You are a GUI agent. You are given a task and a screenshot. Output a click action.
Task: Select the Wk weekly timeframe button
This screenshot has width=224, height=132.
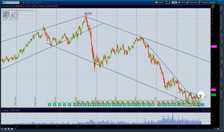tap(174, 2)
